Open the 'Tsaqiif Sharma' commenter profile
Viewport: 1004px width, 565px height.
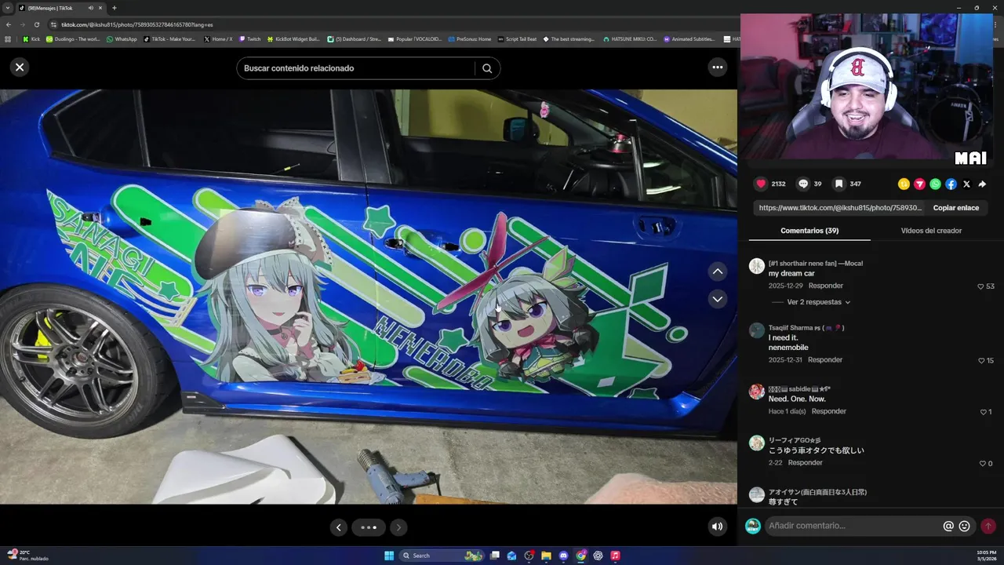coord(806,328)
